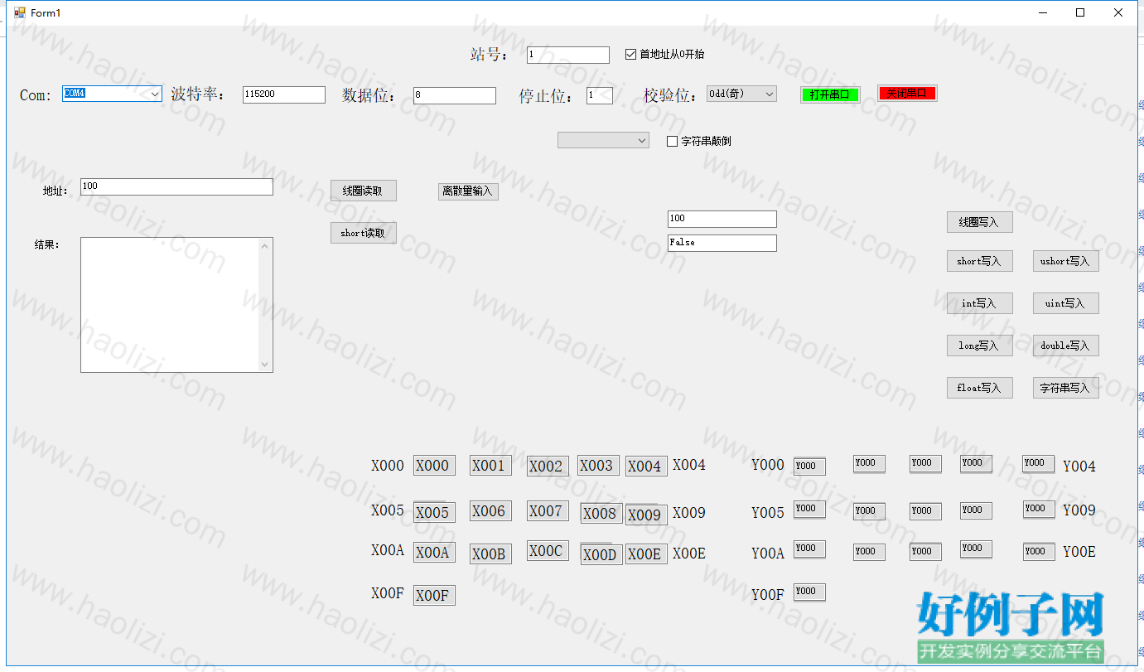Click the X003 button
Image resolution: width=1144 pixels, height=672 pixels.
[x=598, y=466]
